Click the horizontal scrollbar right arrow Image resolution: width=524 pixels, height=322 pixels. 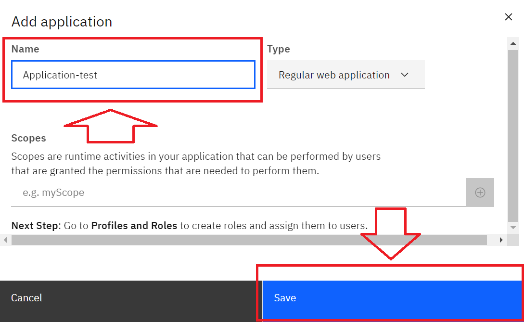[x=501, y=240]
